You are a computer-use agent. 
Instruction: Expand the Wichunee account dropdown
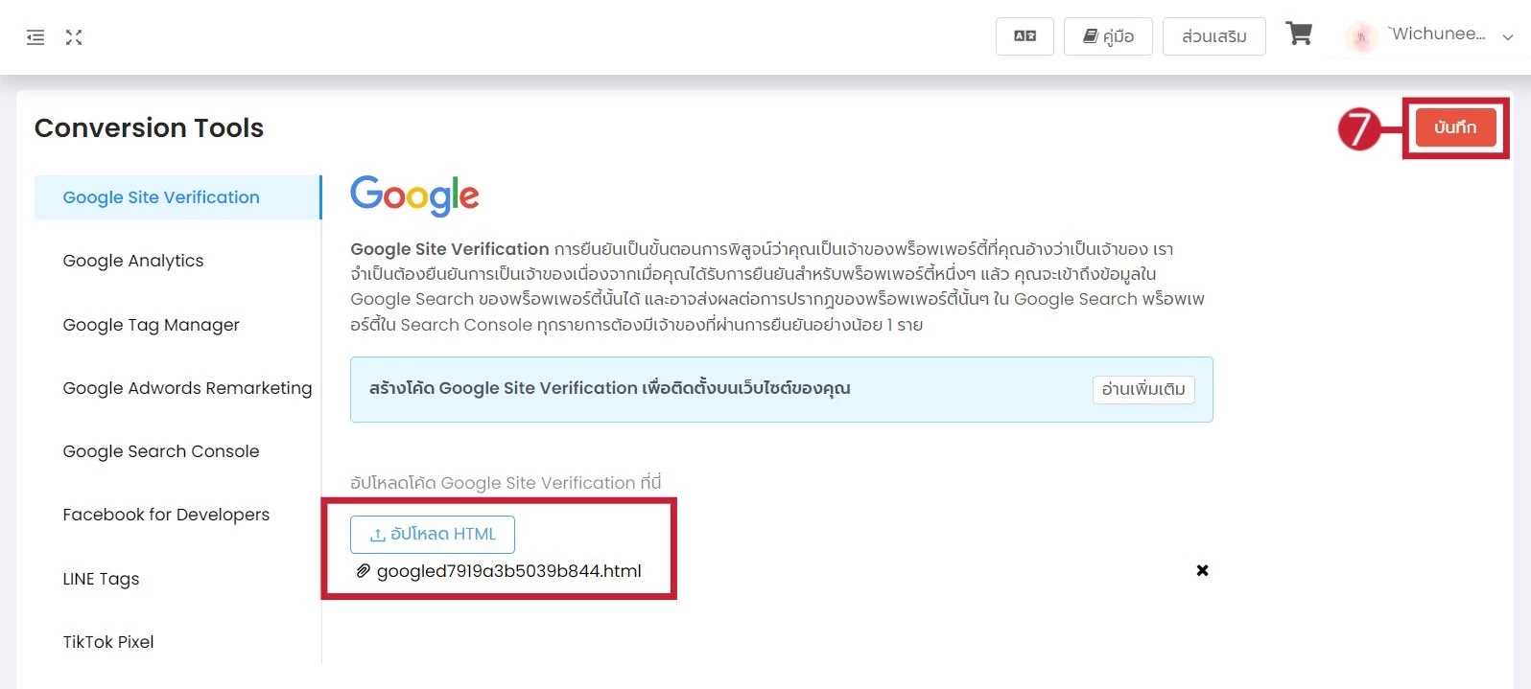pyautogui.click(x=1508, y=37)
